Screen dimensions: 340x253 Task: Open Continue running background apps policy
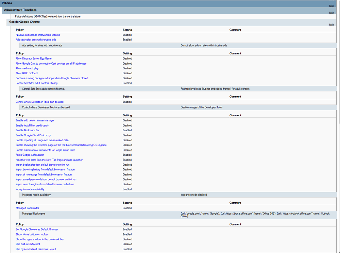[x=52, y=78]
